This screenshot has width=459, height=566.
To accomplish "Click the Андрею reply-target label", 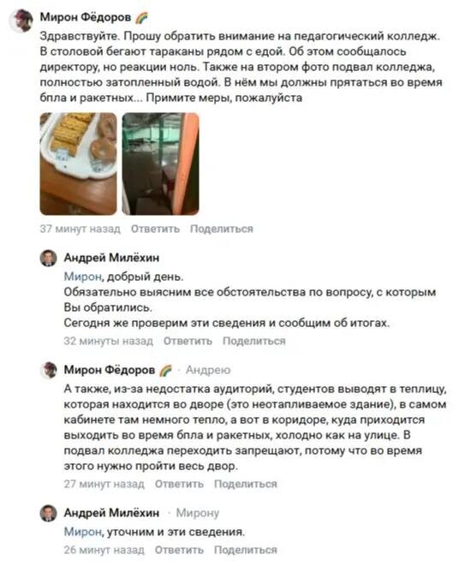I will (208, 370).
